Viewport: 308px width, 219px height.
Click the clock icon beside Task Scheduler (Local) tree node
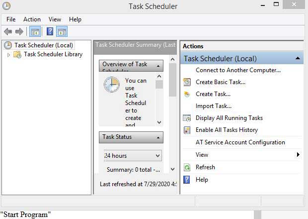(8, 45)
